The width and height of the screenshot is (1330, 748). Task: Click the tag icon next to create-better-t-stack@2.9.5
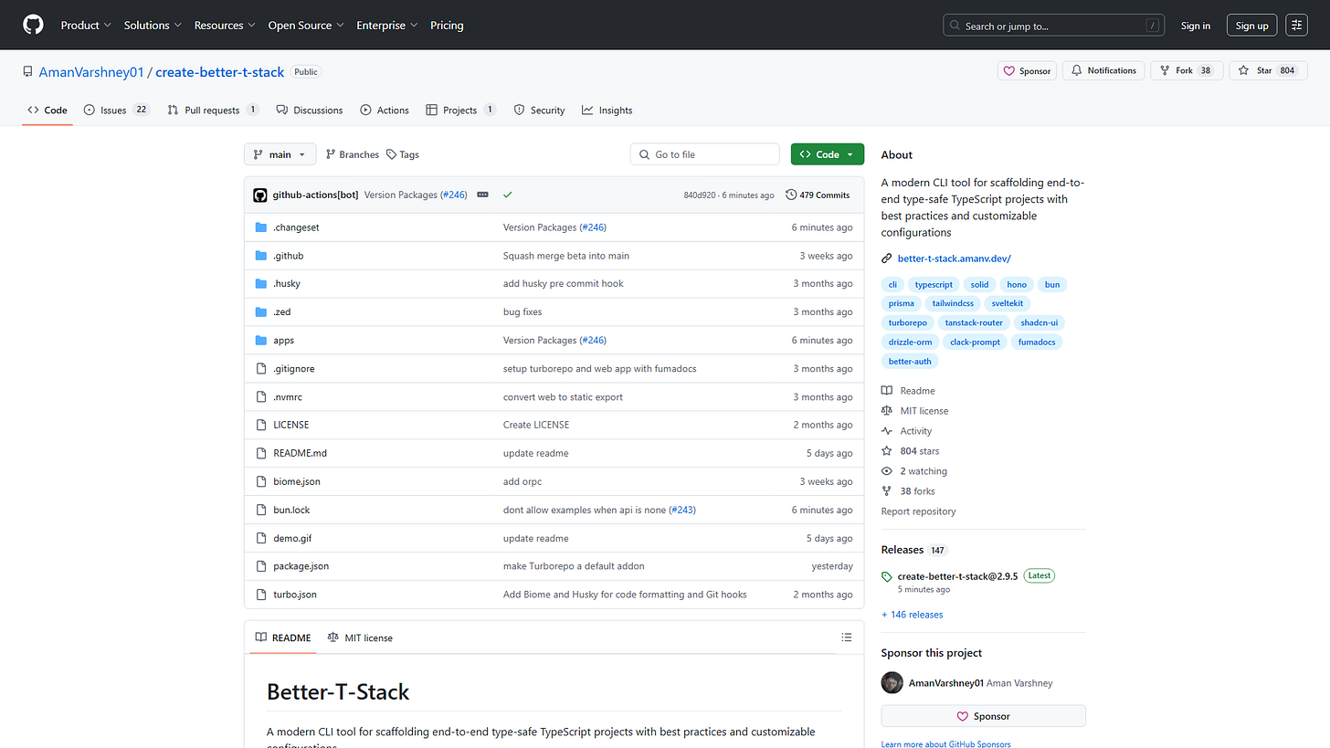886,576
